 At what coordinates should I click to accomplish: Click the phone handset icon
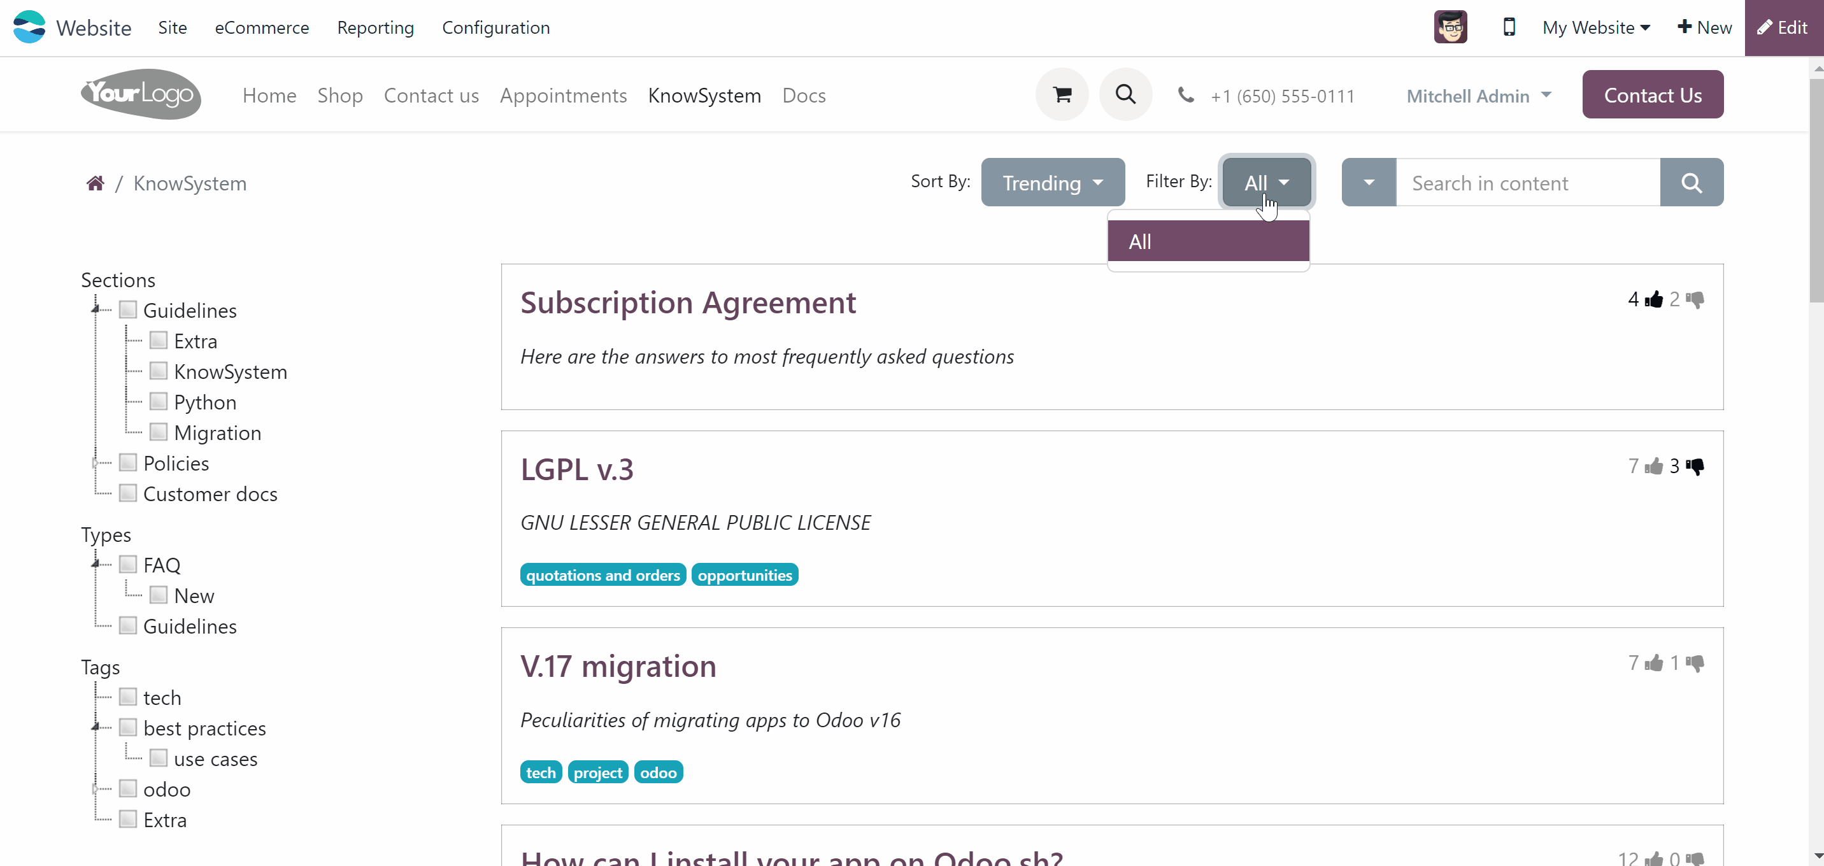point(1186,95)
